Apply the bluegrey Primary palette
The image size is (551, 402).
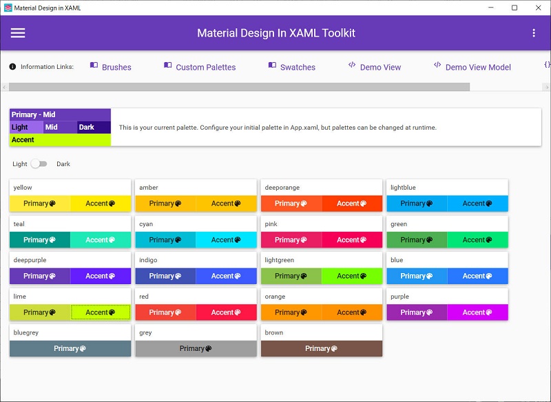click(69, 348)
